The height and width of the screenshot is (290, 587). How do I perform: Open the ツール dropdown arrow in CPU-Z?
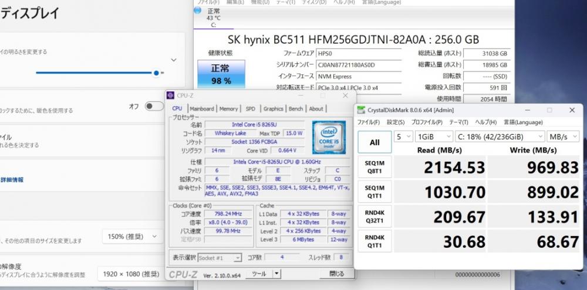pyautogui.click(x=276, y=274)
